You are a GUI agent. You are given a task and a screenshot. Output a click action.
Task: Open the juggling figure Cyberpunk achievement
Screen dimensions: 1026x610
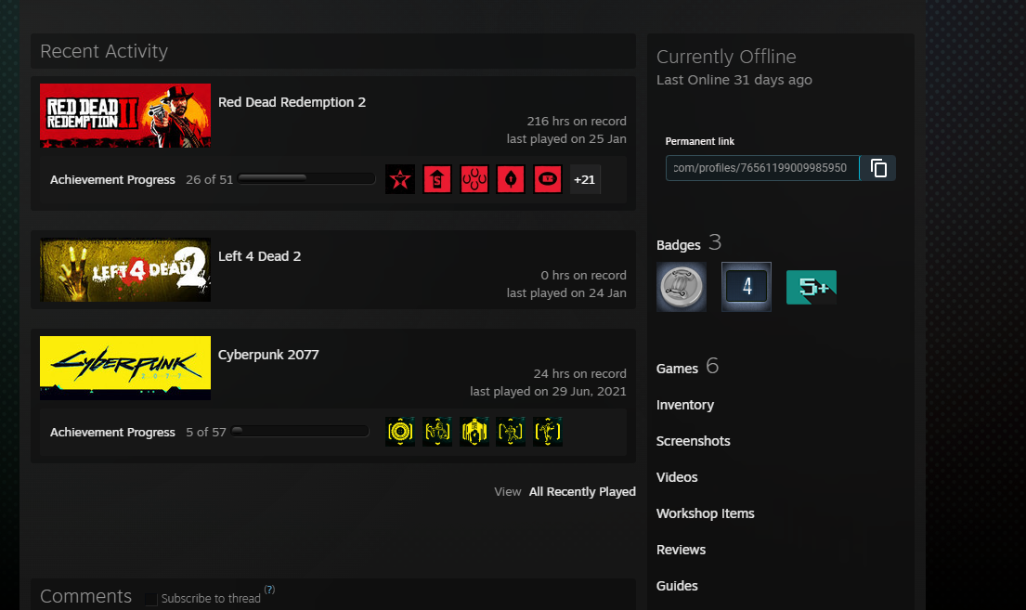click(x=548, y=432)
